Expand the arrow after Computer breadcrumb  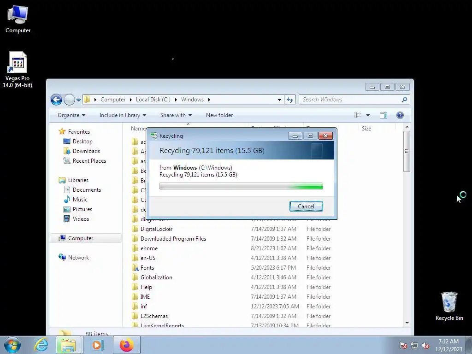point(130,100)
